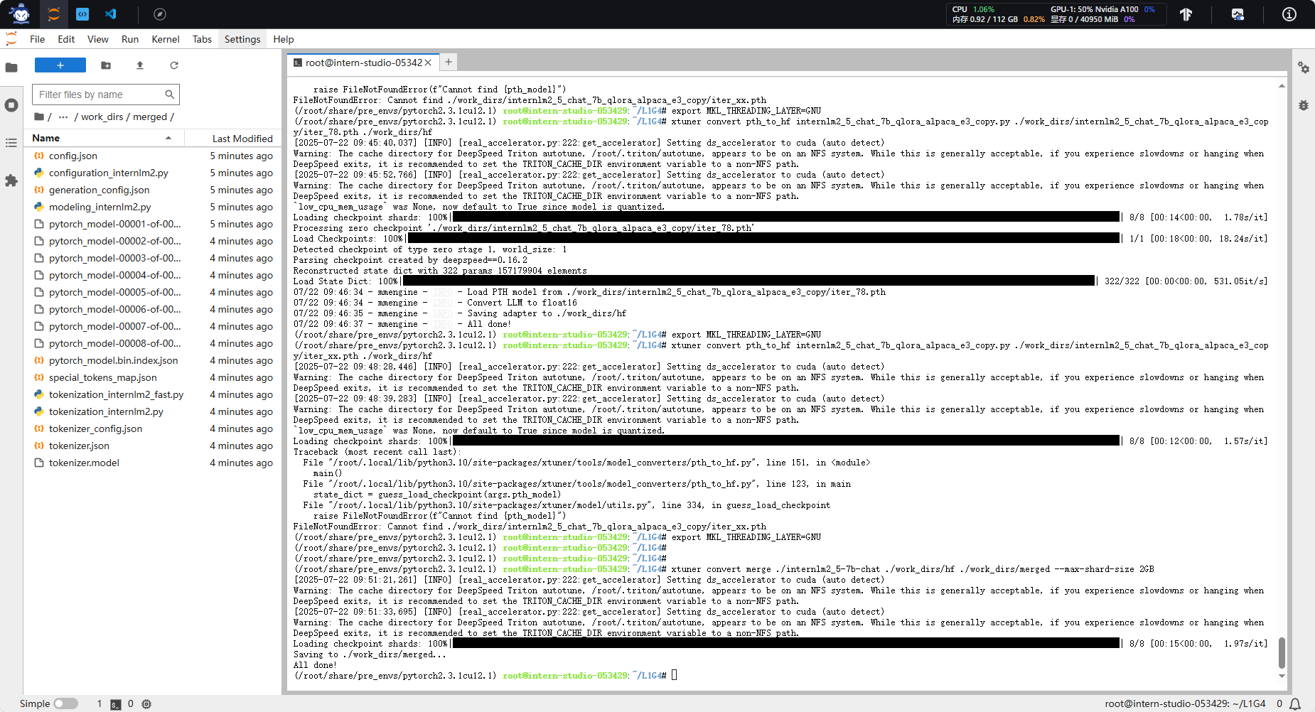Select pytorch_model-00001-of-00... file
Screen dimensions: 1315x712
coord(153,224)
